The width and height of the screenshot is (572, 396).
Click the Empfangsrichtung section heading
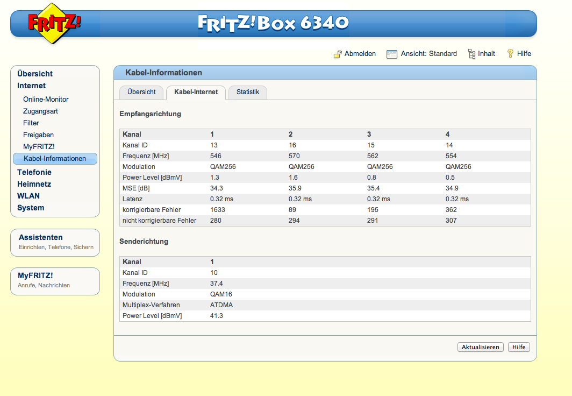click(151, 114)
